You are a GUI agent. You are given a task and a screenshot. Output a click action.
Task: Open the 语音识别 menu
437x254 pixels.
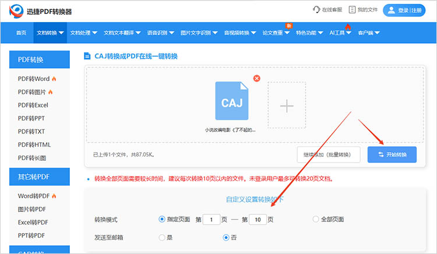tap(161, 33)
